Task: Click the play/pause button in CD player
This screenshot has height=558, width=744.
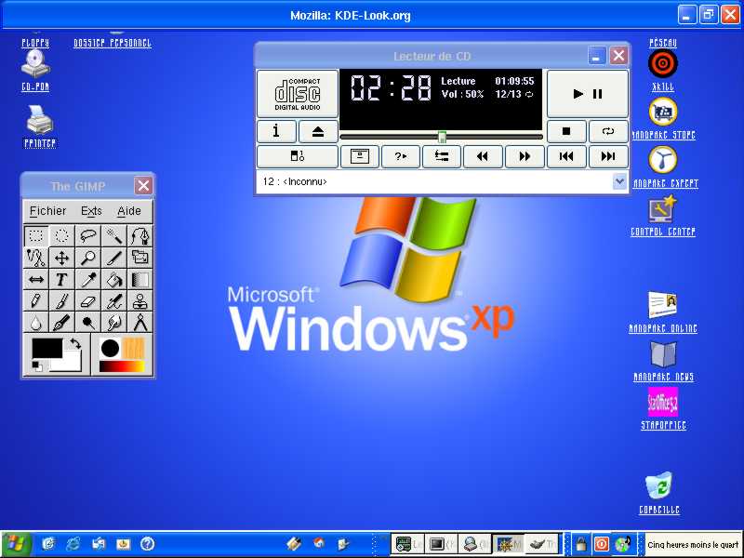Action: pyautogui.click(x=588, y=94)
